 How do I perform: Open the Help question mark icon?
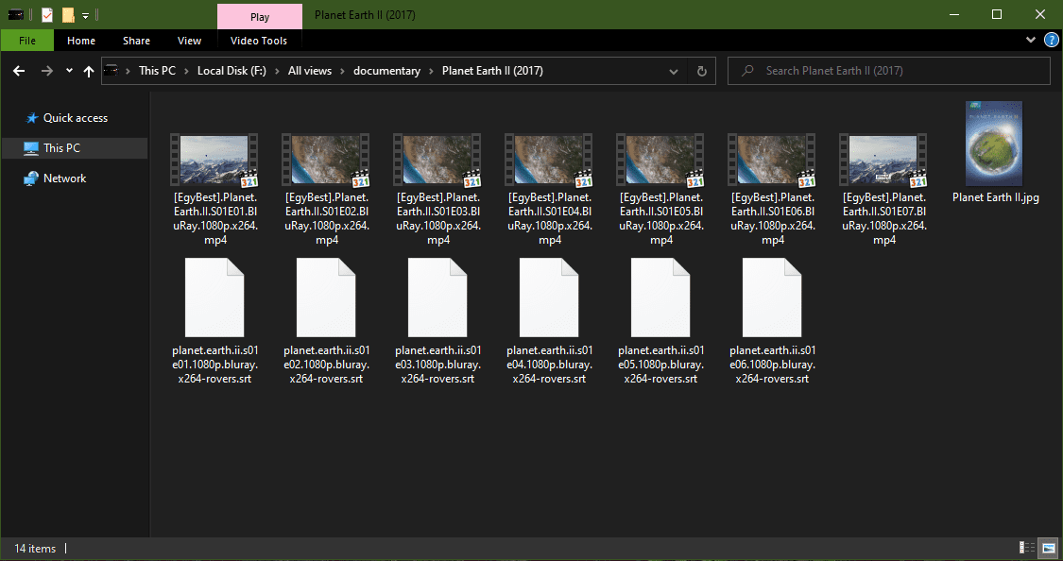[1048, 41]
